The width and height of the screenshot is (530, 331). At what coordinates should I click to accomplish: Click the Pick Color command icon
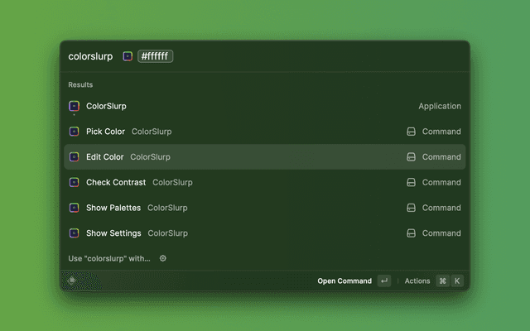click(74, 132)
